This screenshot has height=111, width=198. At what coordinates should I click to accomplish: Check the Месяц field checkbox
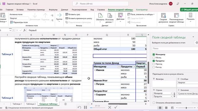(x=154, y=58)
